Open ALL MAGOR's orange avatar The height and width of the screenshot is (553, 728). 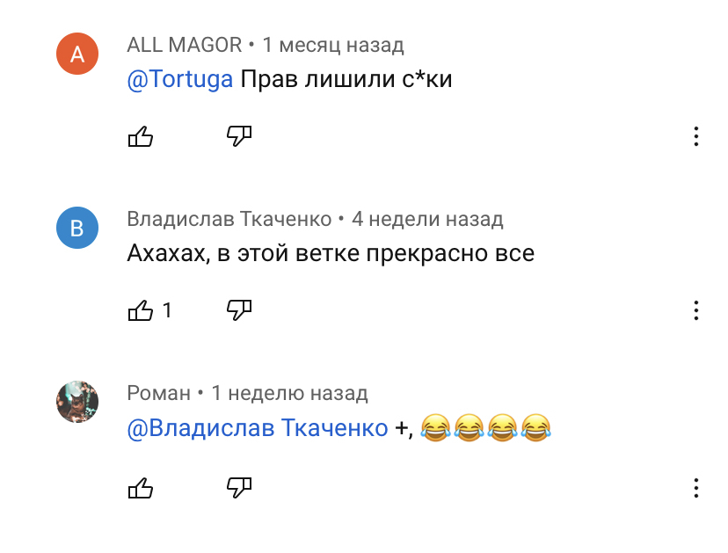pos(77,55)
